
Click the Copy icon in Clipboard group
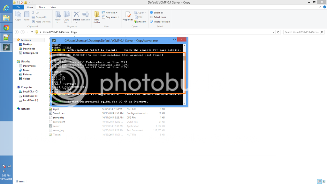click(x=18, y=16)
